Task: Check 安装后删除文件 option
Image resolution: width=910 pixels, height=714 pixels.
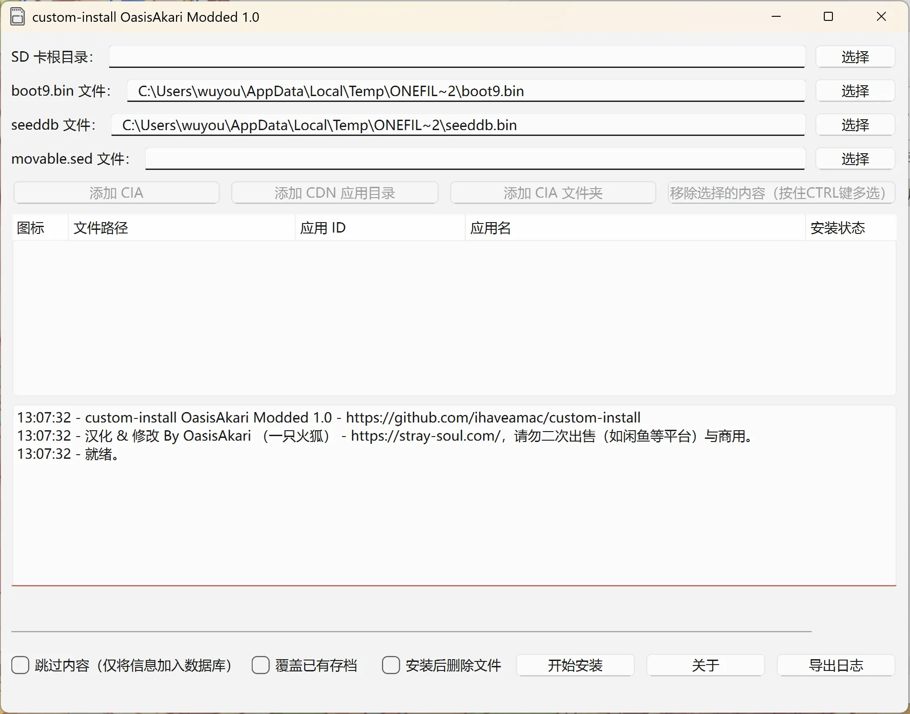Action: point(391,665)
